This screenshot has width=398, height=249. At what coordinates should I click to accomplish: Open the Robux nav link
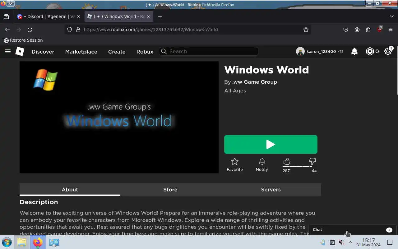point(145,52)
